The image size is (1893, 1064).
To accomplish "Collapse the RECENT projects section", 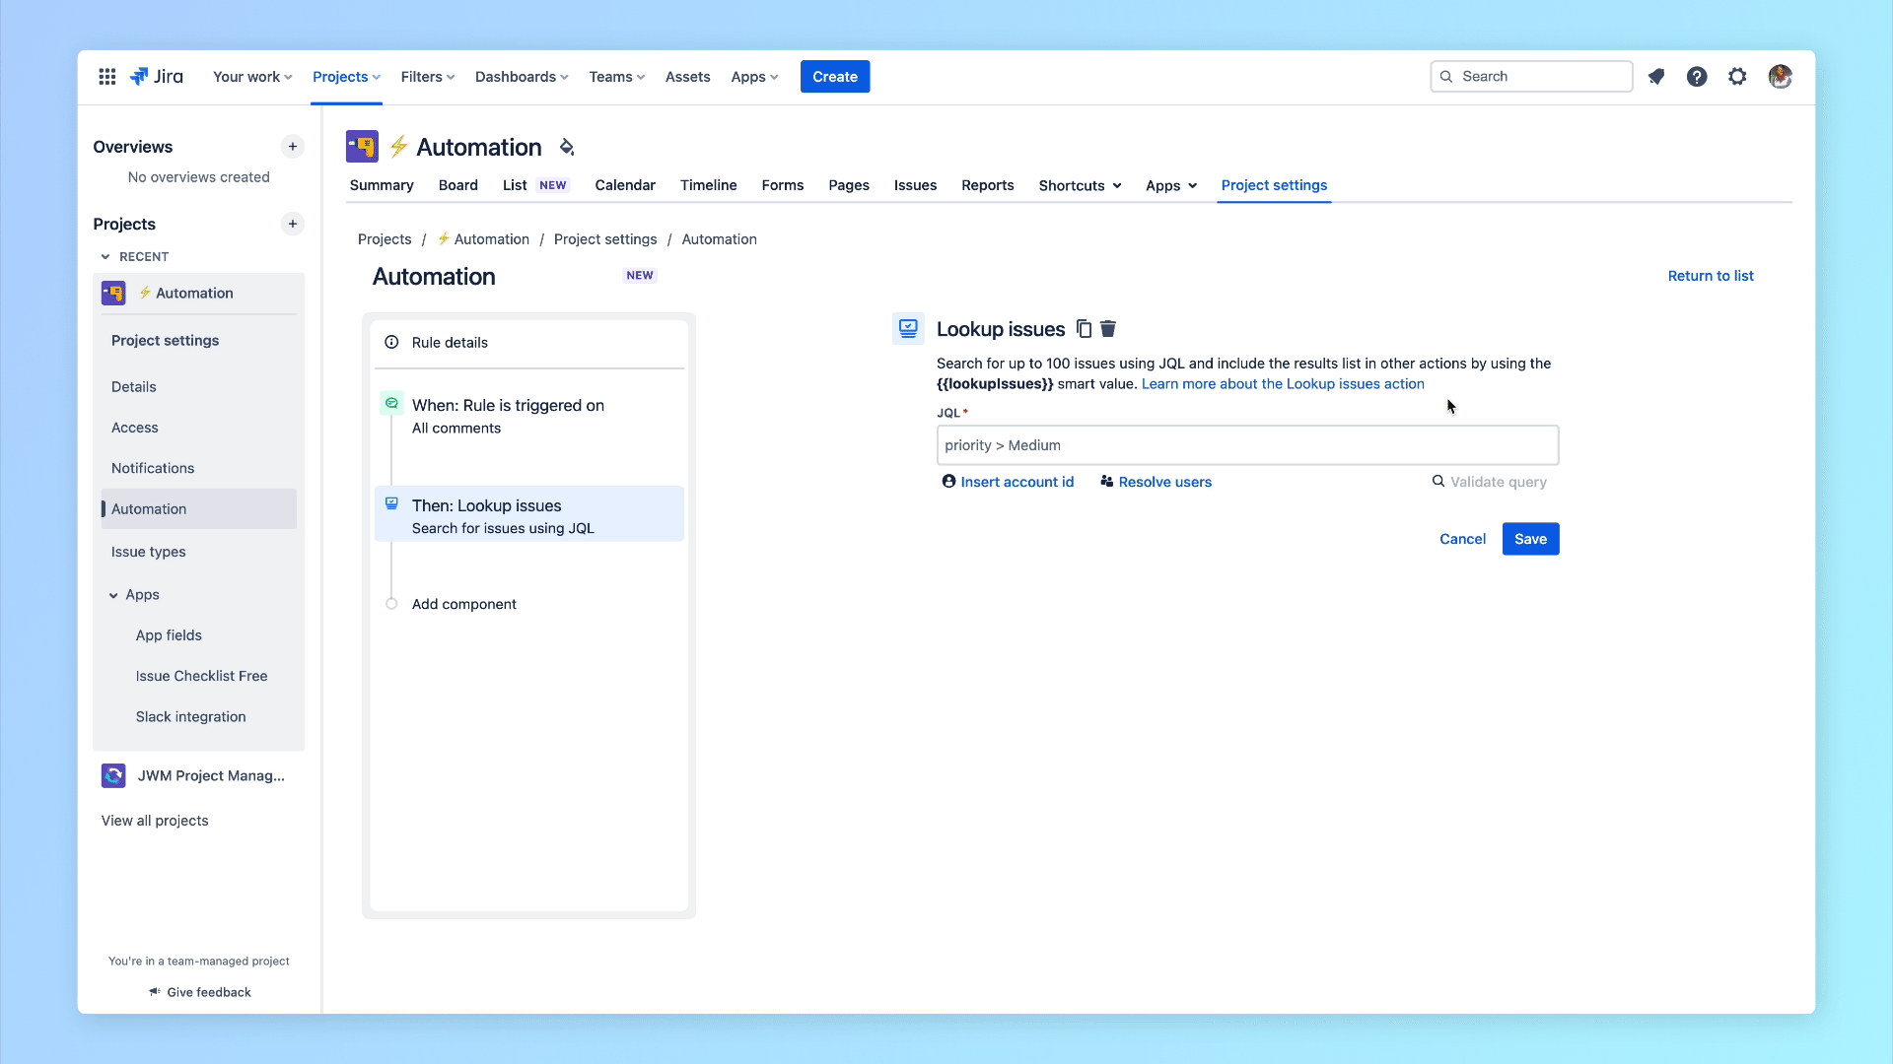I will point(105,257).
